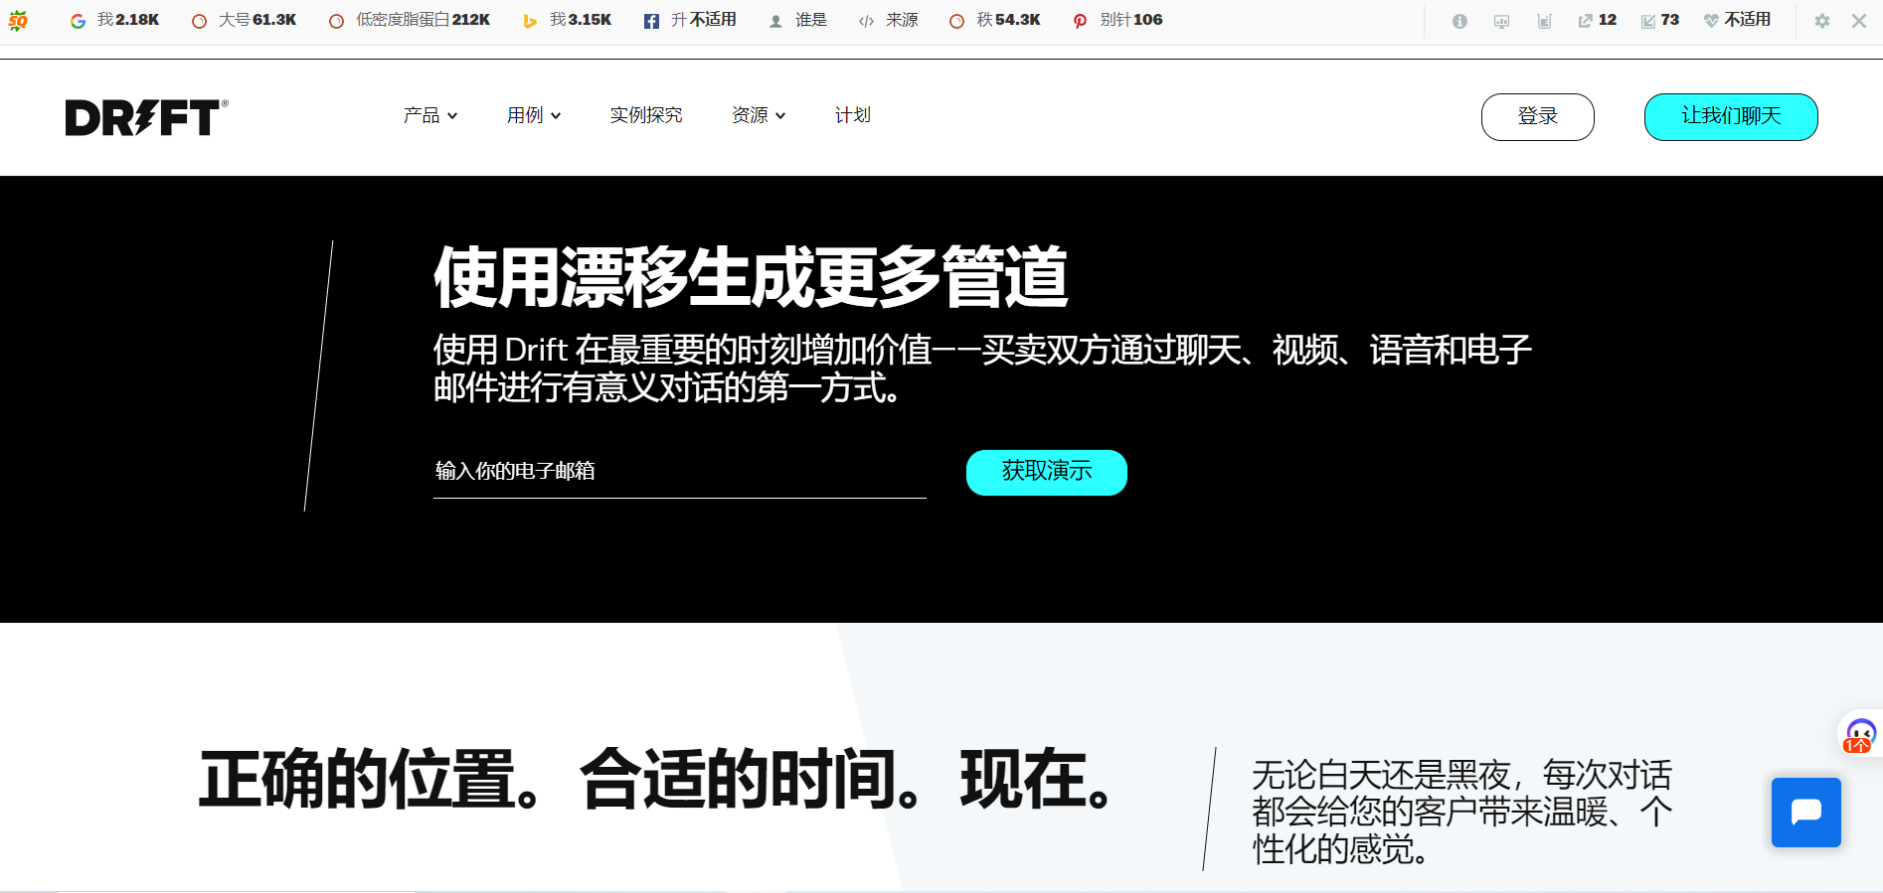The width and height of the screenshot is (1883, 893).
Task: Open the Whois person icon
Action: tap(775, 21)
